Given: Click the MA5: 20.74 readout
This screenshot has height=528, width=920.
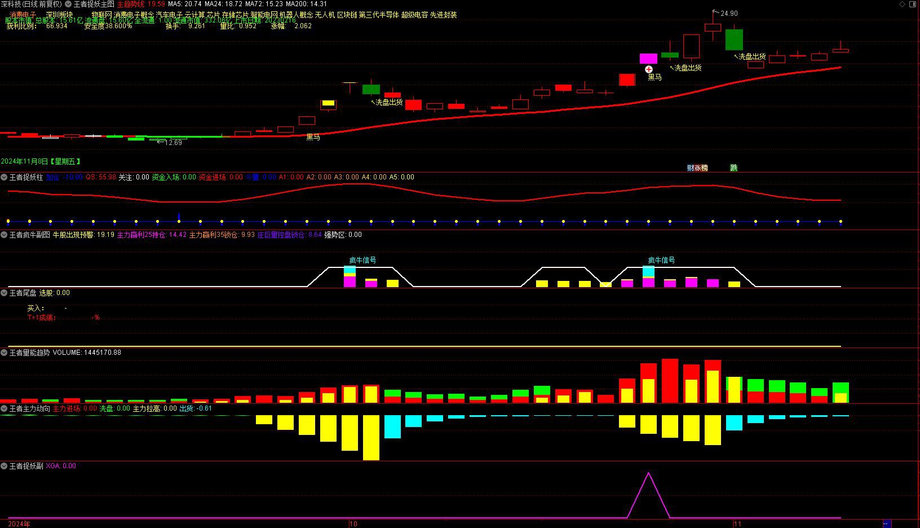Looking at the screenshot, I should coord(184,4).
